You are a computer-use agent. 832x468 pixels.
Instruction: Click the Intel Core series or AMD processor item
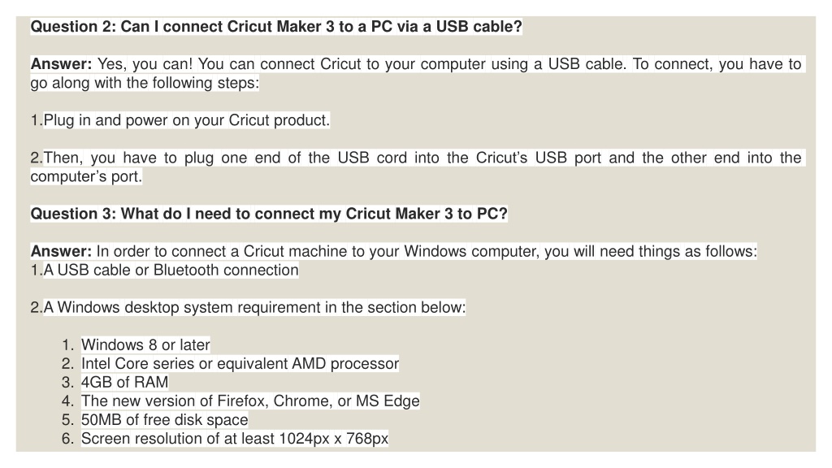pyautogui.click(x=240, y=364)
